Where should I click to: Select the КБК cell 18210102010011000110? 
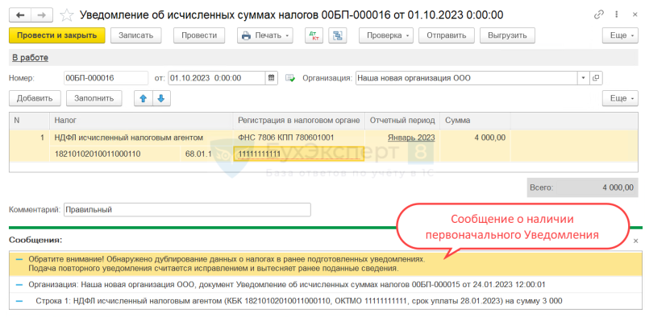tap(114, 154)
